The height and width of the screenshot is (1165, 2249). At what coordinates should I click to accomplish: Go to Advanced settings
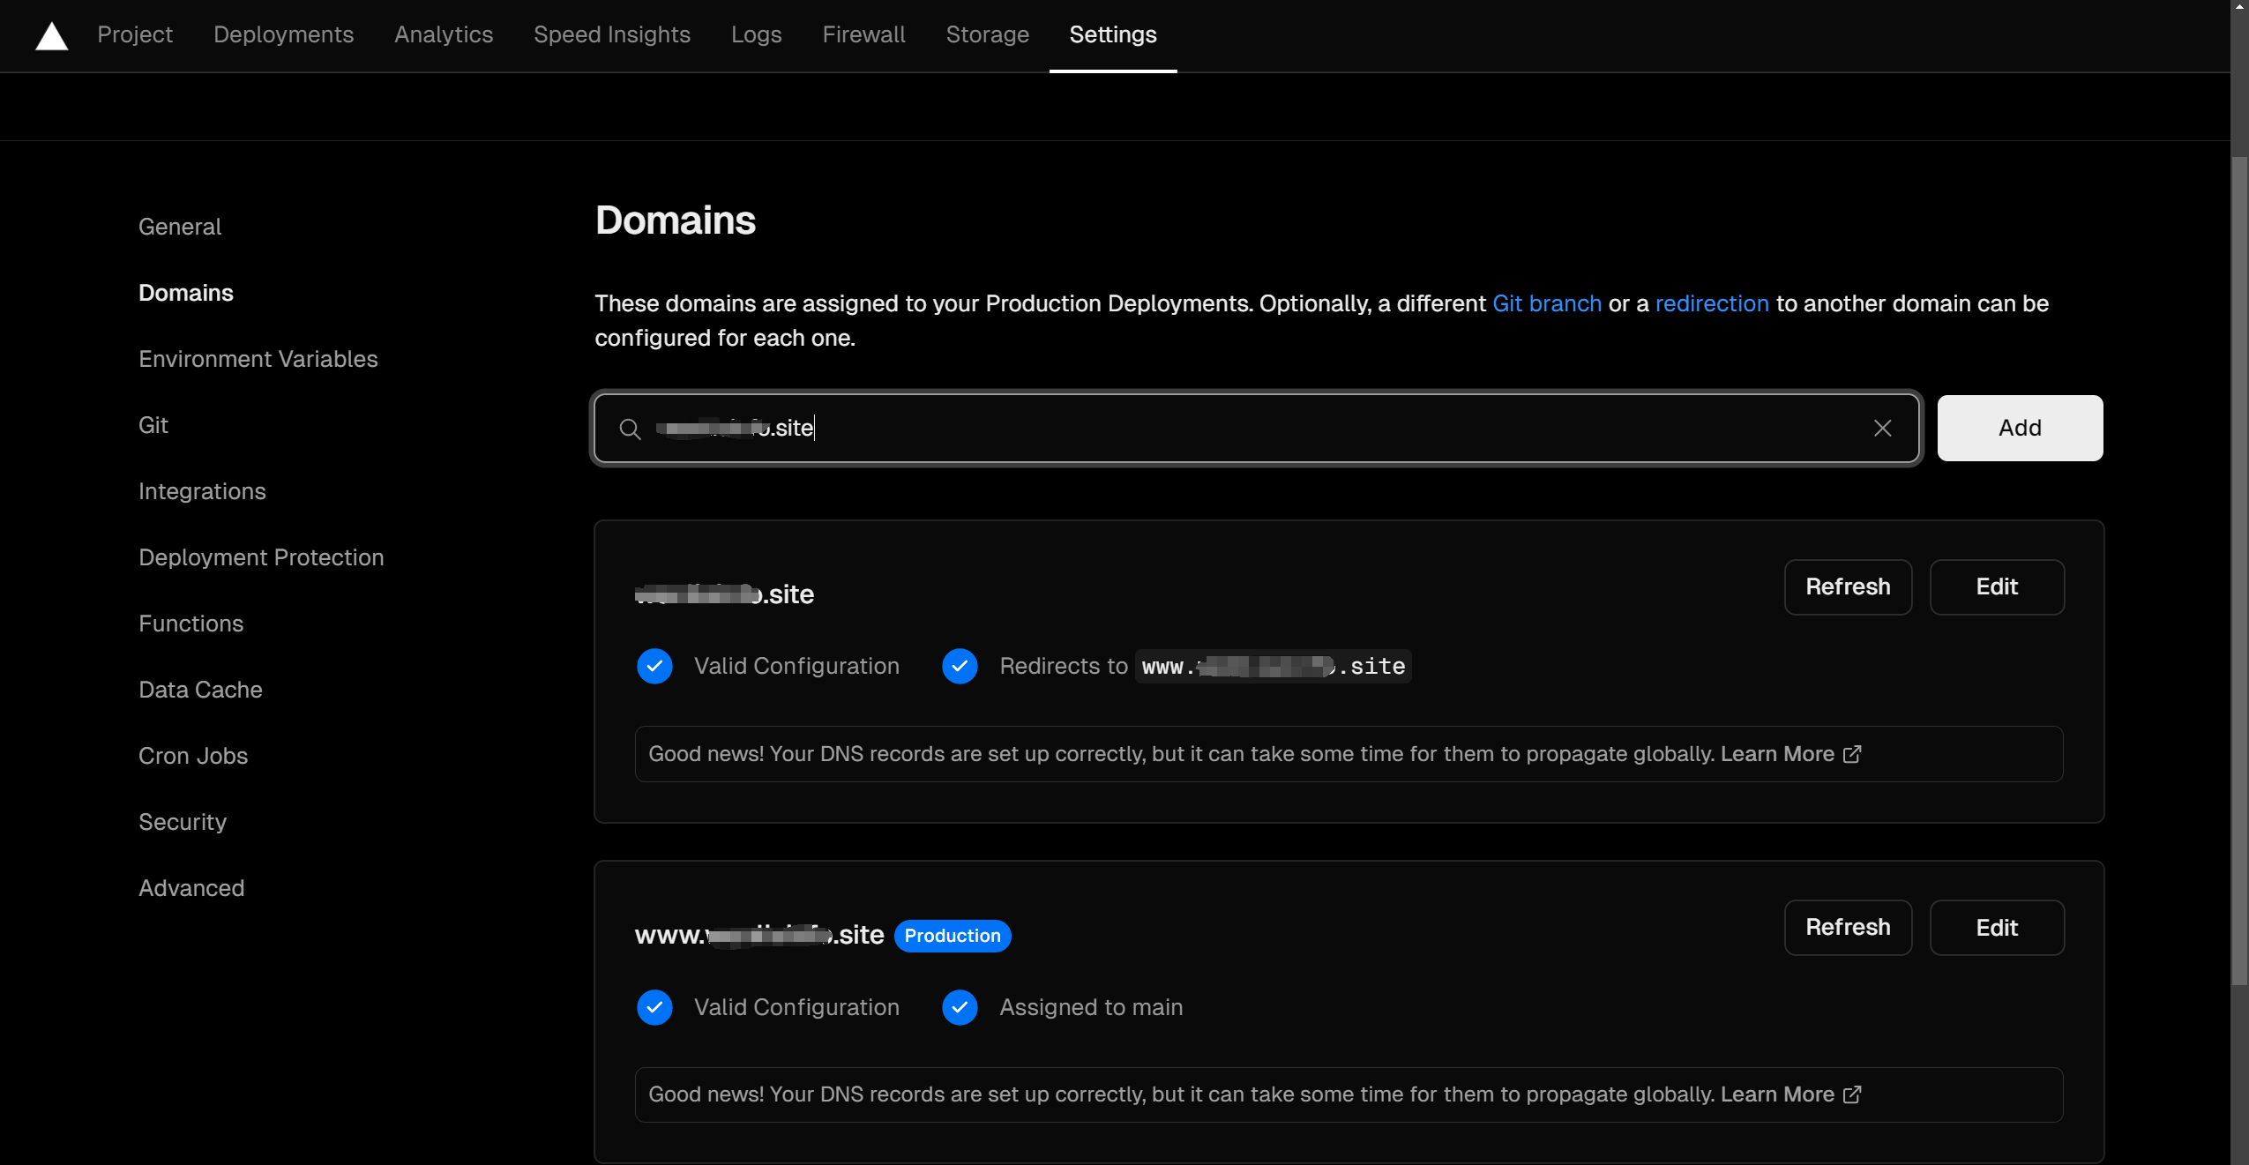(191, 888)
